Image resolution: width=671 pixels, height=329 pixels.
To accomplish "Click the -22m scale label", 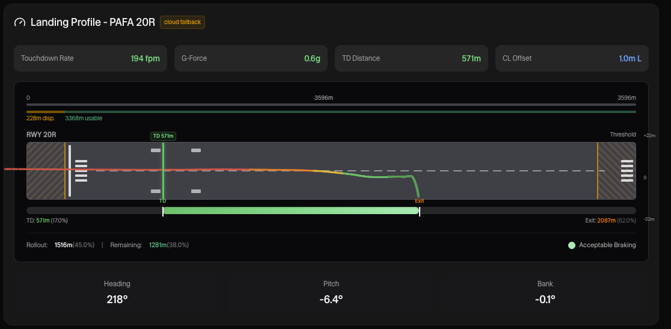I will pos(649,219).
